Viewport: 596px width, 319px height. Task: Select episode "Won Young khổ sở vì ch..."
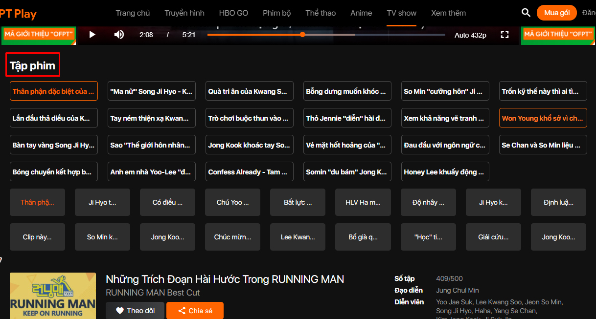pyautogui.click(x=543, y=118)
